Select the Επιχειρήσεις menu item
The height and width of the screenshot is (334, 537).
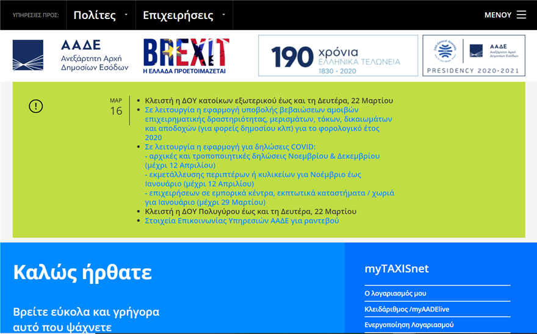tap(178, 15)
